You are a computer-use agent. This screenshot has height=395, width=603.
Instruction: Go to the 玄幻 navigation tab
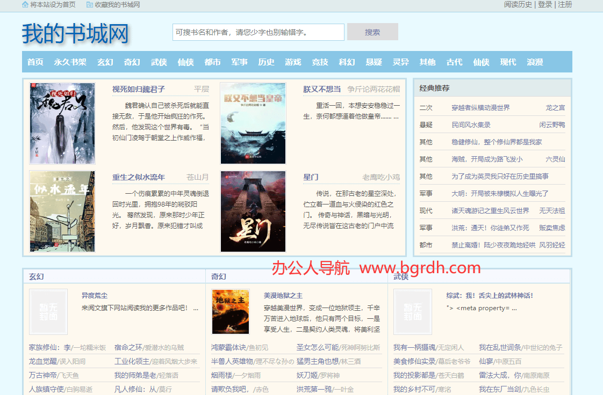(x=105, y=62)
